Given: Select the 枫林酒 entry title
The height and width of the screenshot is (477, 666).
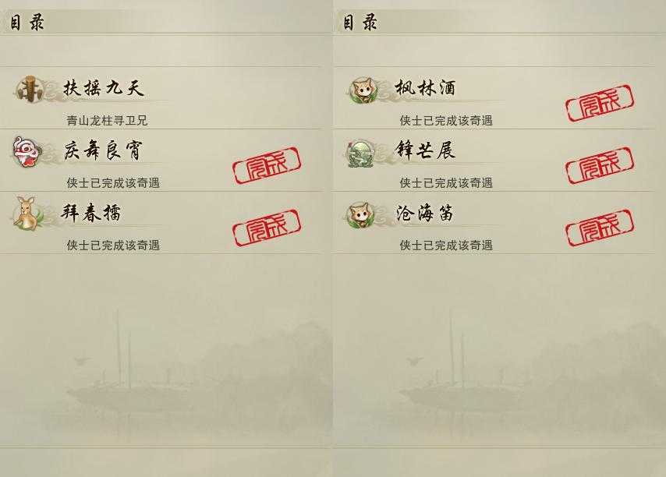Looking at the screenshot, I should tap(425, 88).
